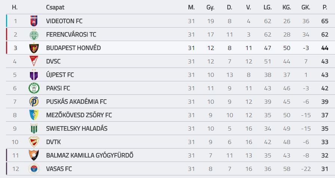Click the Balmaz Kamilla Gyógyfürdő crest
This screenshot has width=335, height=178.
click(x=34, y=155)
